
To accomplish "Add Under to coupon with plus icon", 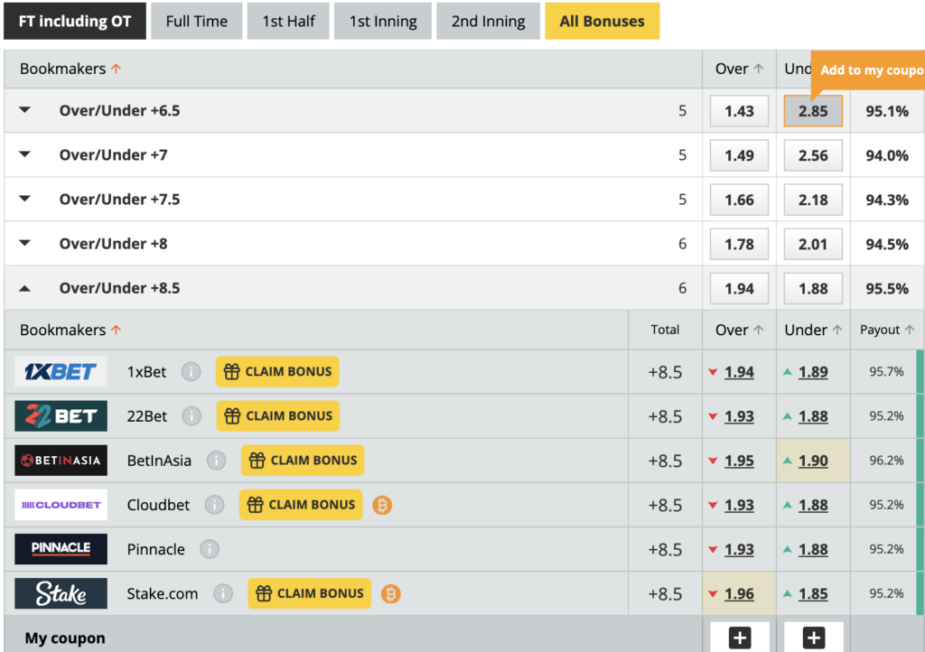I will [x=814, y=638].
